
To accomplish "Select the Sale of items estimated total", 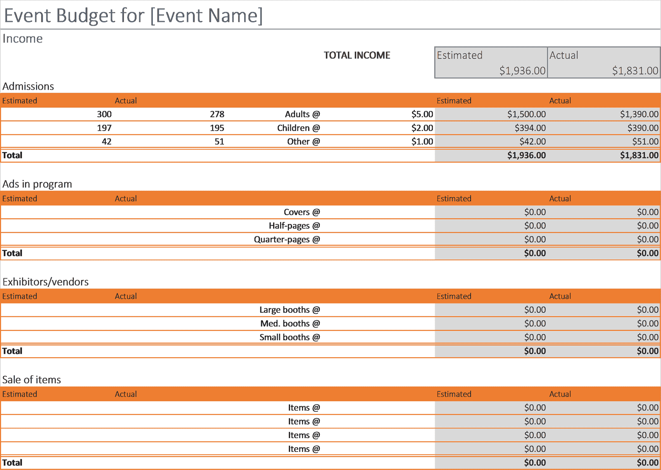I will (535, 463).
